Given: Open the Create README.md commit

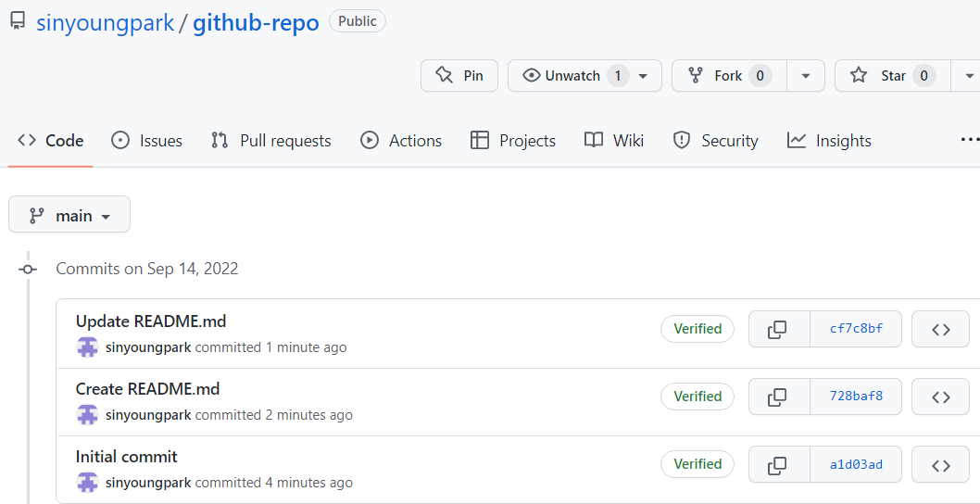Looking at the screenshot, I should coord(147,389).
